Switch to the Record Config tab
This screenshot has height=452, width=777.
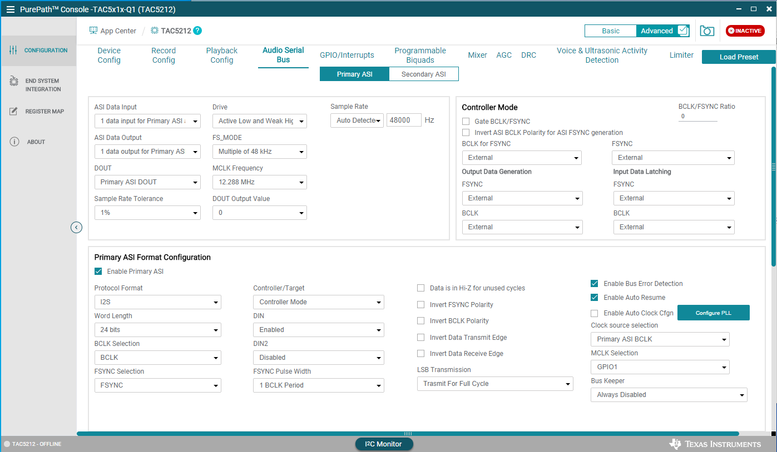[164, 56]
